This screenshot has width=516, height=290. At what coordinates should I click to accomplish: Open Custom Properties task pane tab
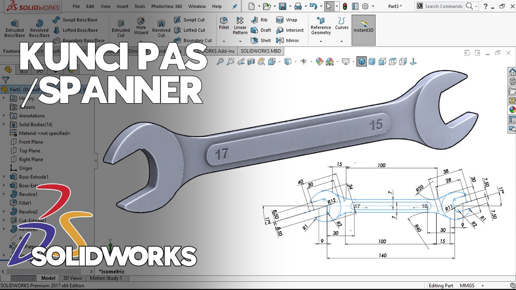tap(512, 120)
